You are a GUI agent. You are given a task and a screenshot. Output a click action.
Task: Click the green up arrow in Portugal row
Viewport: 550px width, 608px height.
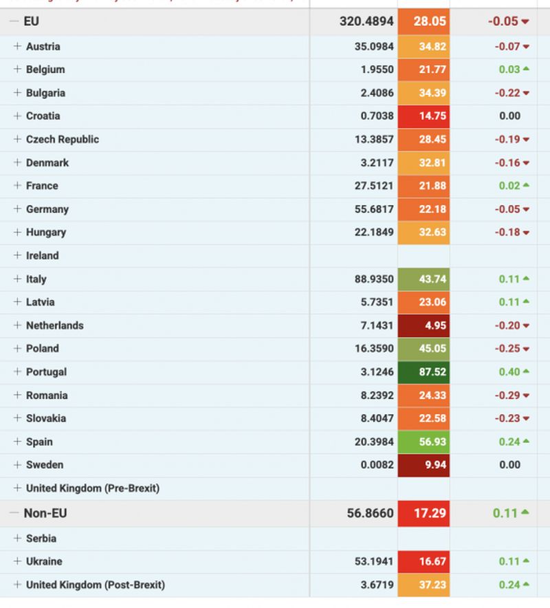(x=525, y=372)
